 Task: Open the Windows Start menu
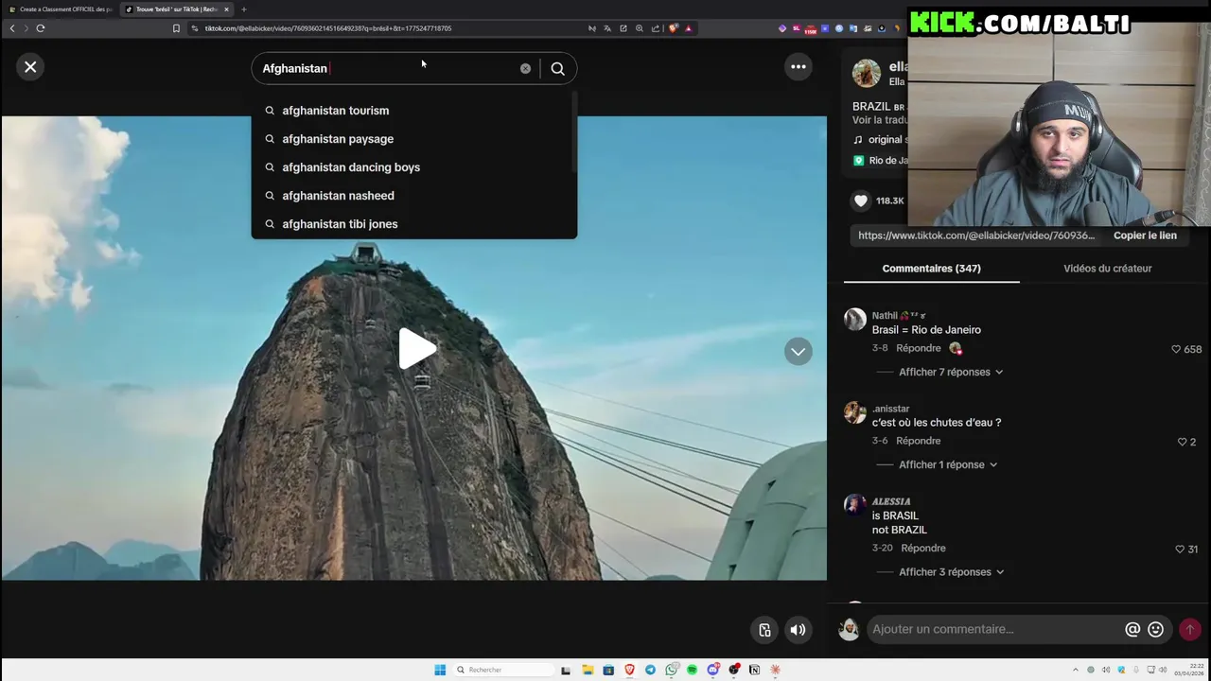[x=440, y=670]
